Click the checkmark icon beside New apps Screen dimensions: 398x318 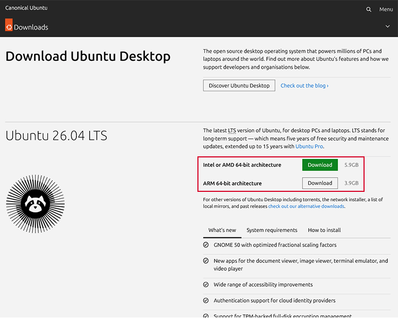click(x=206, y=261)
